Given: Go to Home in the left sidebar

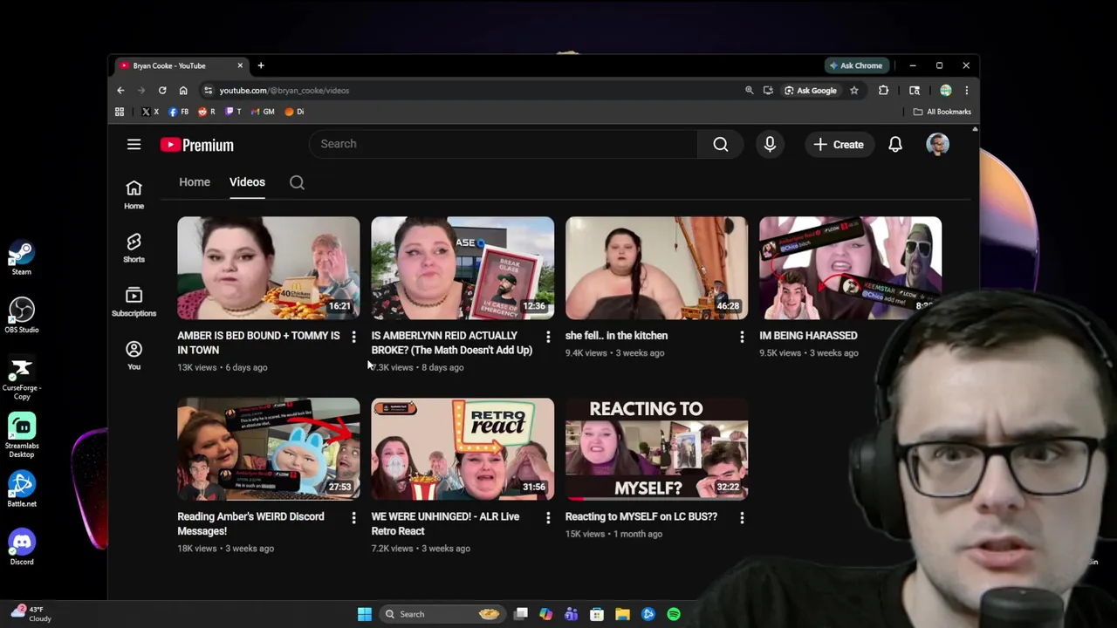Looking at the screenshot, I should coord(134,195).
